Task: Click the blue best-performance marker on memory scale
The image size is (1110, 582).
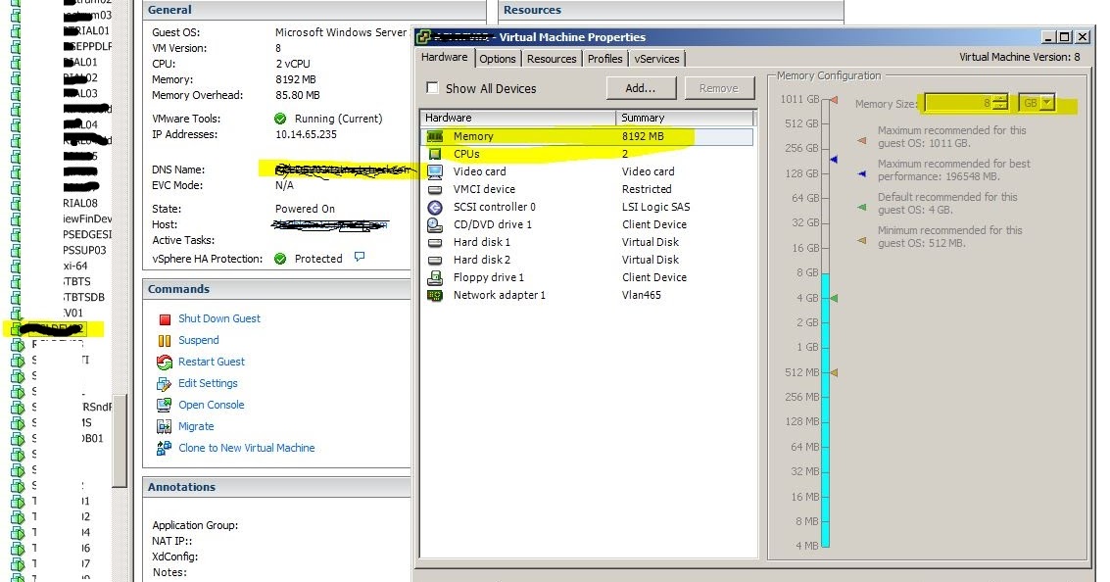Action: (x=833, y=160)
